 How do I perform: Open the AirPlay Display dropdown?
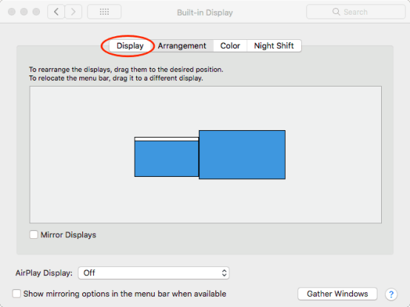[x=154, y=273]
